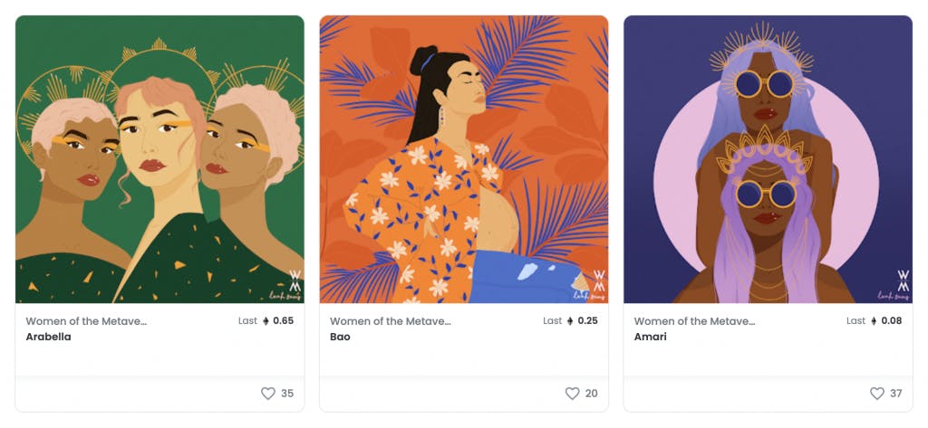The width and height of the screenshot is (928, 428).
Task: Open the collection link above Arabella
Action: click(86, 321)
